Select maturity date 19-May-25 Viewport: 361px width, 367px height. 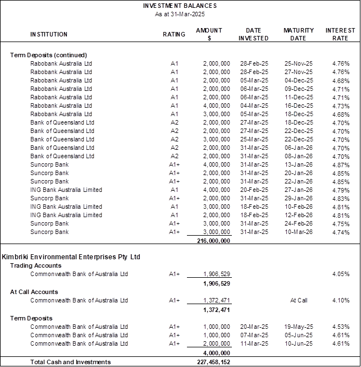(x=299, y=327)
